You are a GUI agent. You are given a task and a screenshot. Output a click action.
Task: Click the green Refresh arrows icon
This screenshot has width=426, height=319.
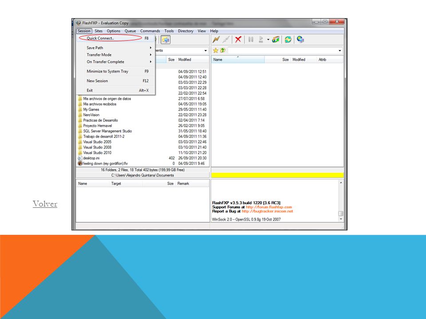tap(288, 39)
